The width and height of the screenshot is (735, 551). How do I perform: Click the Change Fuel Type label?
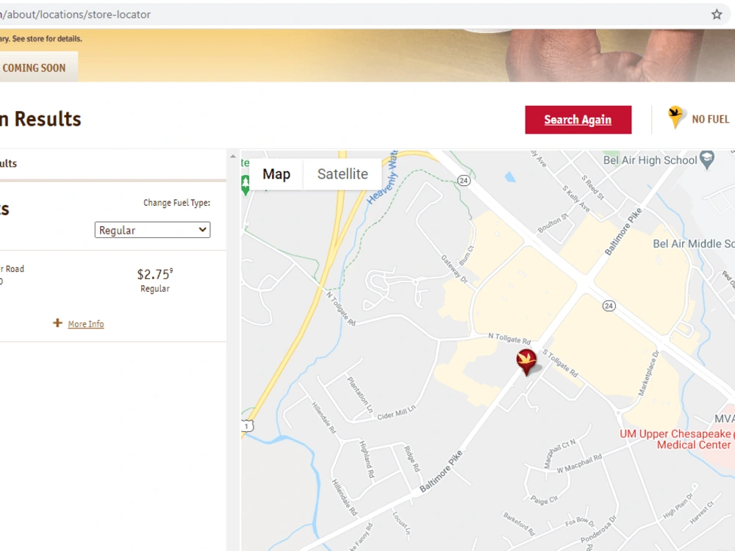pos(176,203)
